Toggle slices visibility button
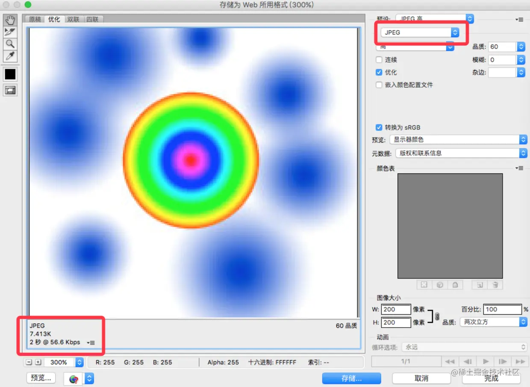The width and height of the screenshot is (530, 387). tap(10, 90)
